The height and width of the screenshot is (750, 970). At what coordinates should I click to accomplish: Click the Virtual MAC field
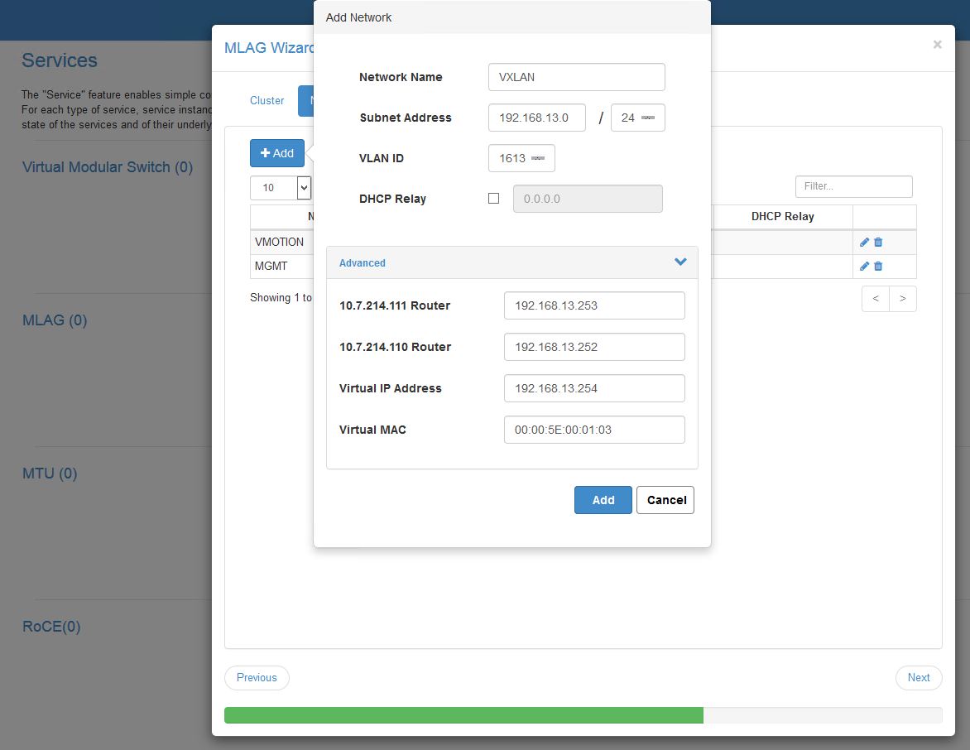(594, 430)
